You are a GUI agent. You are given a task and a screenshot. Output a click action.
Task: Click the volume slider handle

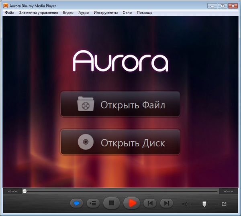click(x=204, y=204)
